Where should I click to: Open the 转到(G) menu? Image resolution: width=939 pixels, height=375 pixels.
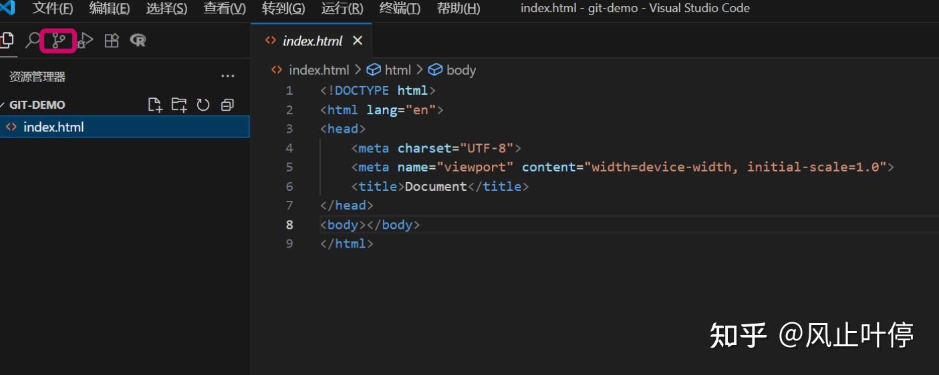[x=283, y=9]
